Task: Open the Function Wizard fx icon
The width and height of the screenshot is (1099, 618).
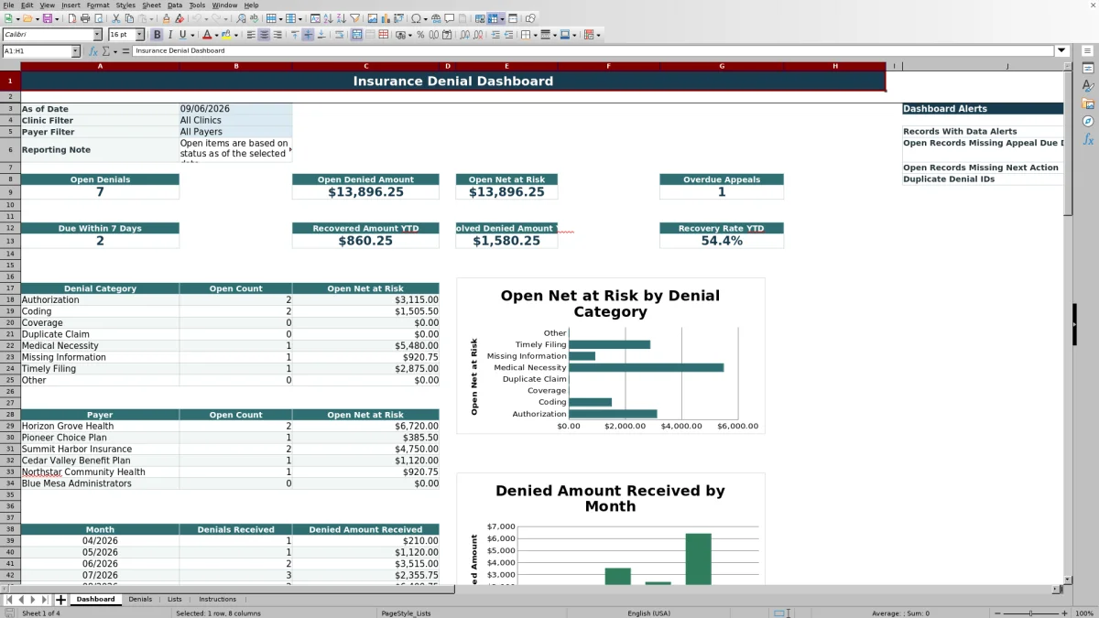Action: [x=93, y=51]
